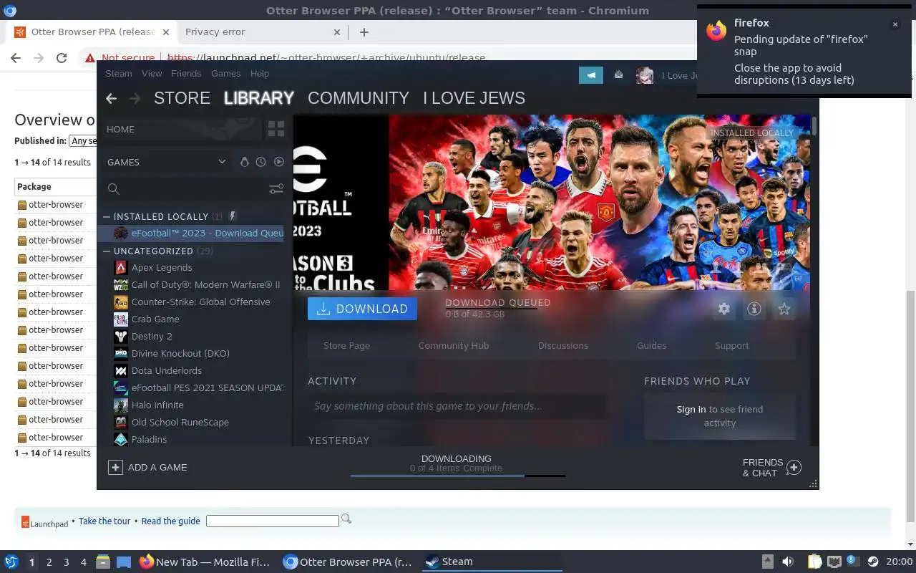Click Launchpad search magnifier icon

pos(346,519)
